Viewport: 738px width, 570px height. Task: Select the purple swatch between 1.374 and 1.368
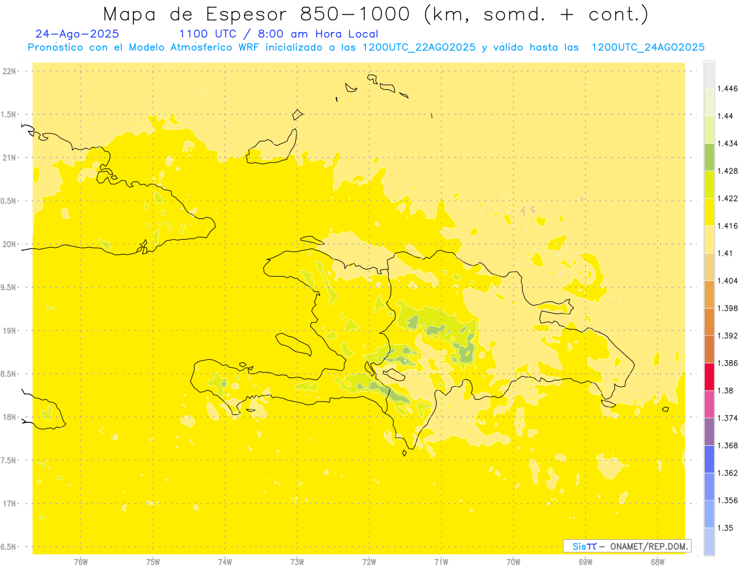709,431
